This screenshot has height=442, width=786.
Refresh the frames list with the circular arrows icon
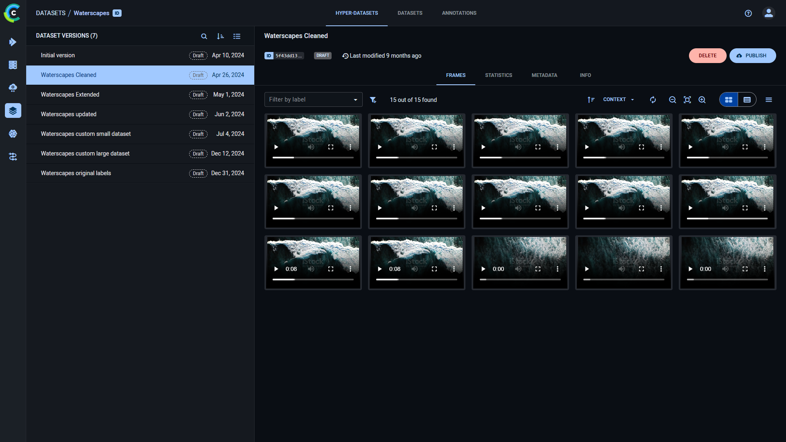tap(653, 99)
